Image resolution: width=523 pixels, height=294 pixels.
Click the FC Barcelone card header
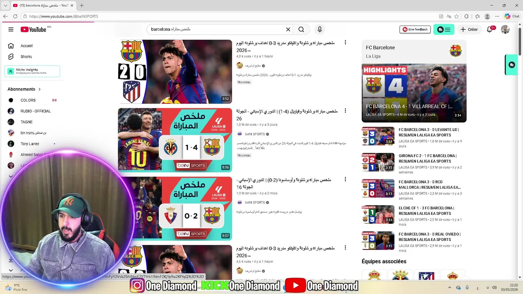414,51
